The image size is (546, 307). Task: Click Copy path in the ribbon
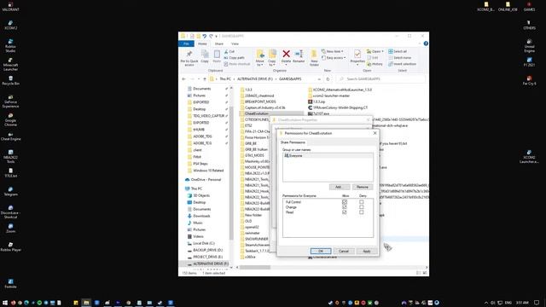(x=234, y=58)
